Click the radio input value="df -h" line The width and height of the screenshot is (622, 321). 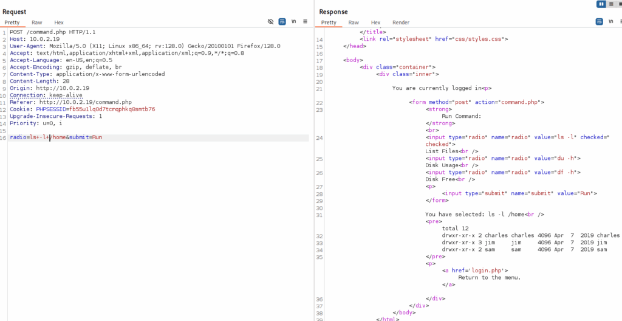pos(503,173)
